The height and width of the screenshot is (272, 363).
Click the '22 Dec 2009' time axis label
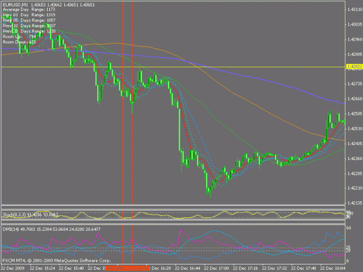[13, 269]
